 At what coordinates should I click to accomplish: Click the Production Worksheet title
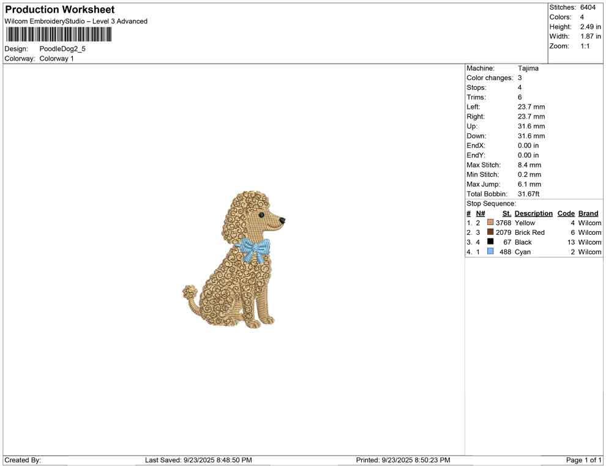(59, 9)
